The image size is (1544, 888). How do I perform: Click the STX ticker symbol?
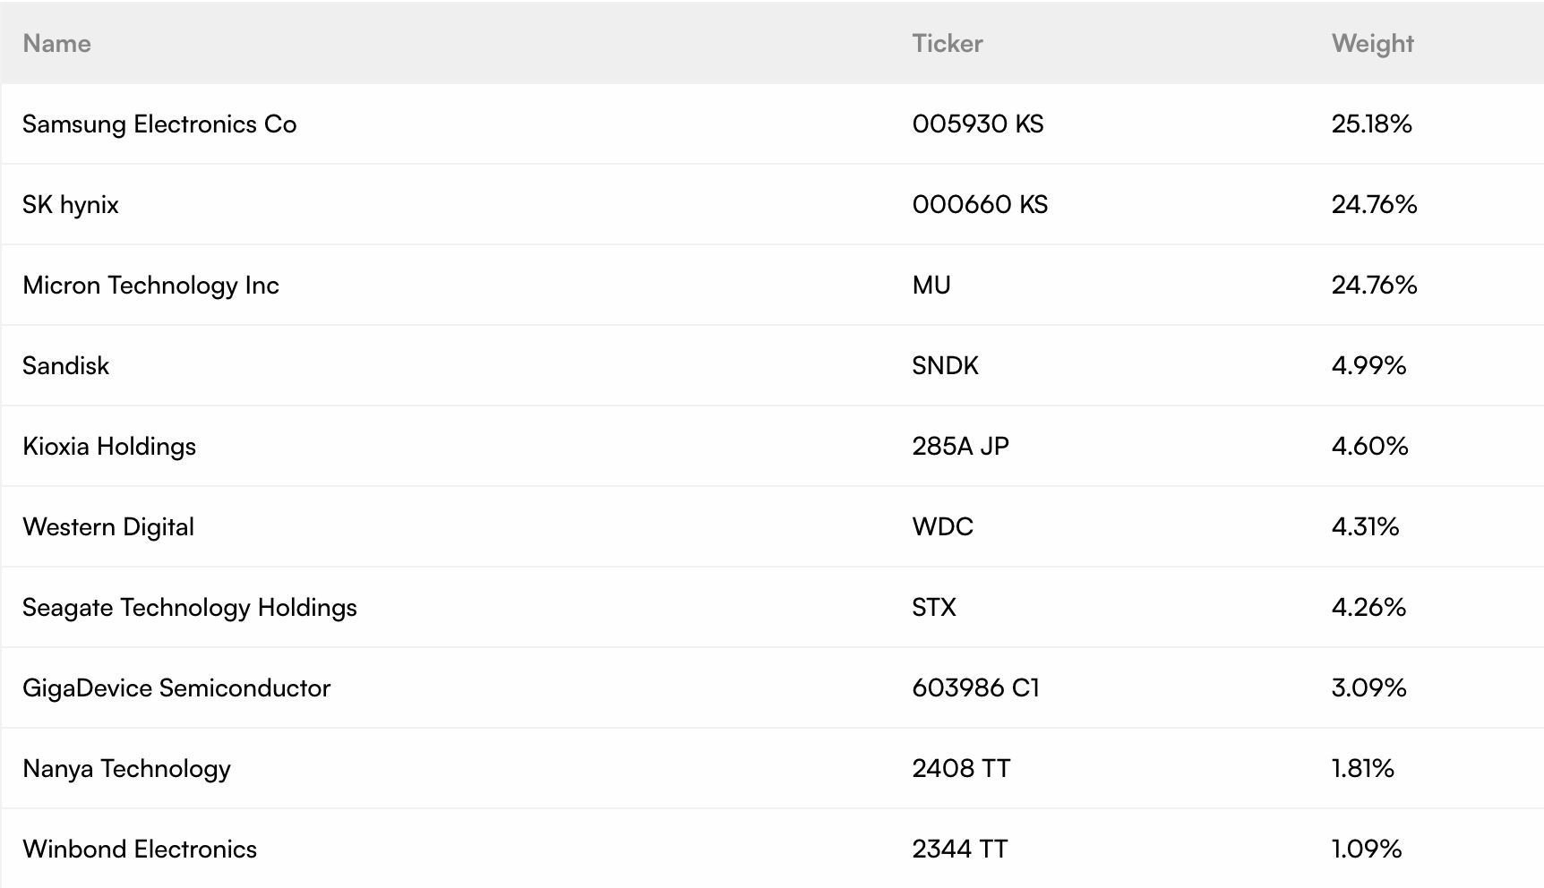[x=934, y=607]
